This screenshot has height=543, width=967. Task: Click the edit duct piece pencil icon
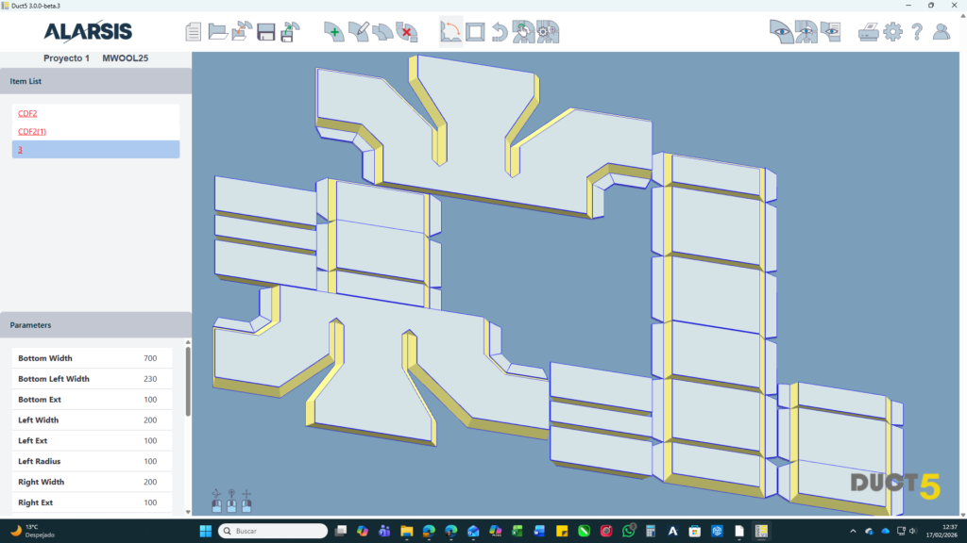[358, 32]
